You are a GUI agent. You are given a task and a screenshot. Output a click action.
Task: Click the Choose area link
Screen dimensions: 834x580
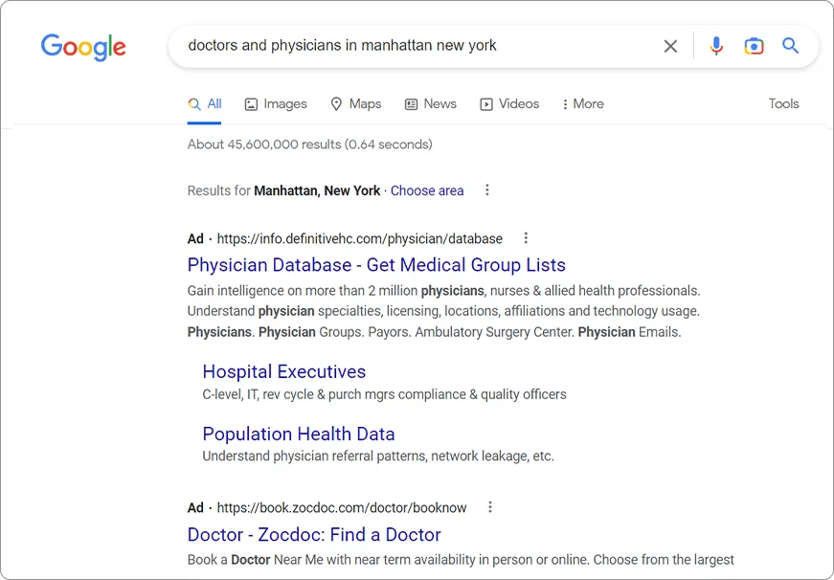tap(427, 190)
